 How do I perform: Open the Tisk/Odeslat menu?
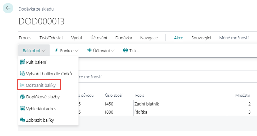pyautogui.click(x=51, y=38)
